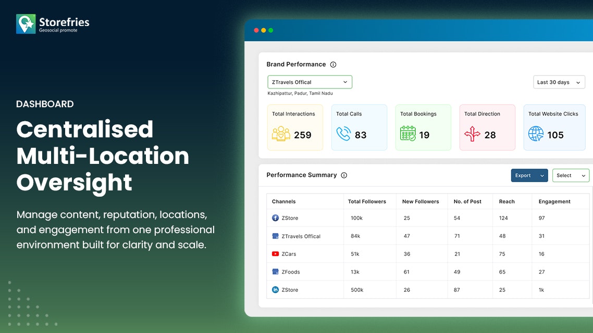Click the No. of Post column header
593x333 pixels.
[x=467, y=201]
